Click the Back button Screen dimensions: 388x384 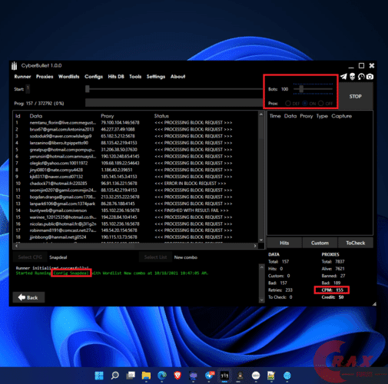28,297
